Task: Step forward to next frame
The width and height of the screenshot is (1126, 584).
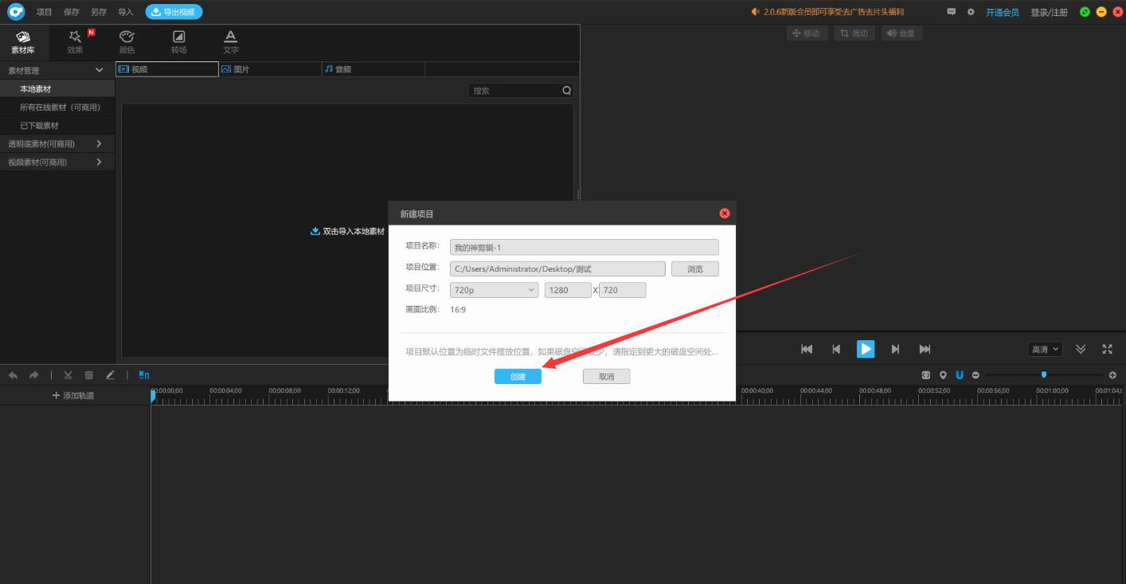Action: click(895, 349)
